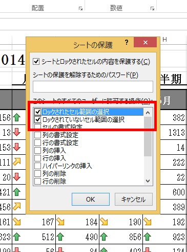This screenshot has width=187, height=252.
Task: Check the 行の書式設定 option
Action: (x=37, y=142)
